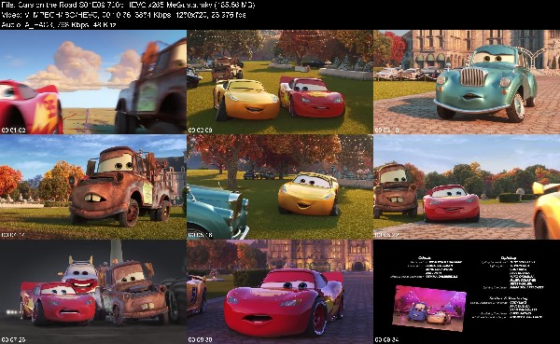Screen dimensions: 560x344
Task: Click the timestamp on the night scene thumbnail
Action: click(x=14, y=340)
